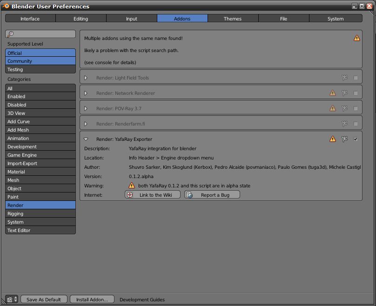Select the Rigging category
Viewport: 376px width, 306px height.
click(40, 214)
